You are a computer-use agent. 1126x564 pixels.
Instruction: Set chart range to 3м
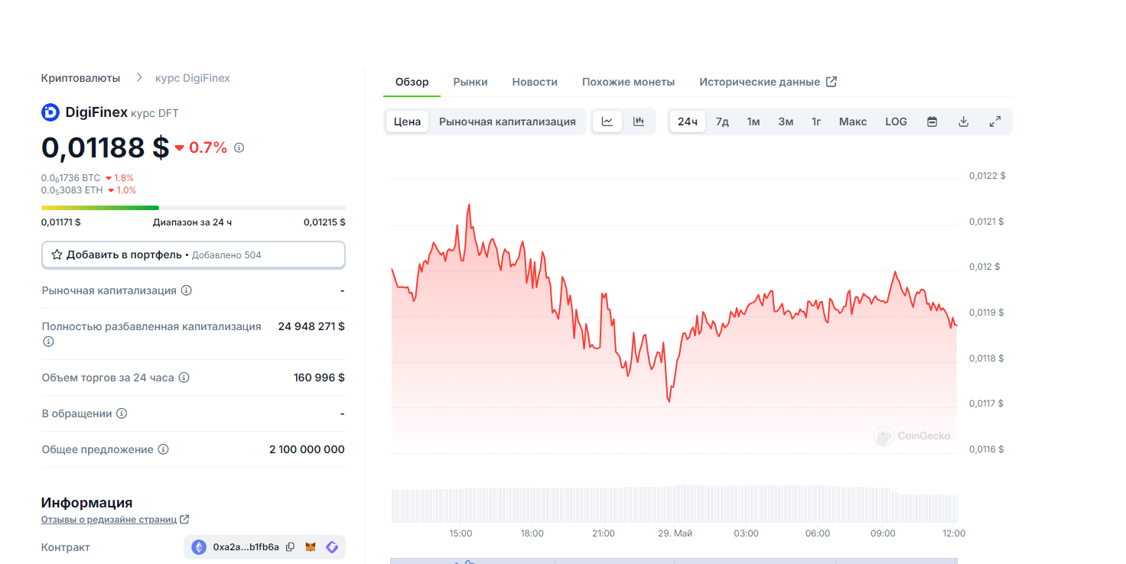(x=786, y=122)
